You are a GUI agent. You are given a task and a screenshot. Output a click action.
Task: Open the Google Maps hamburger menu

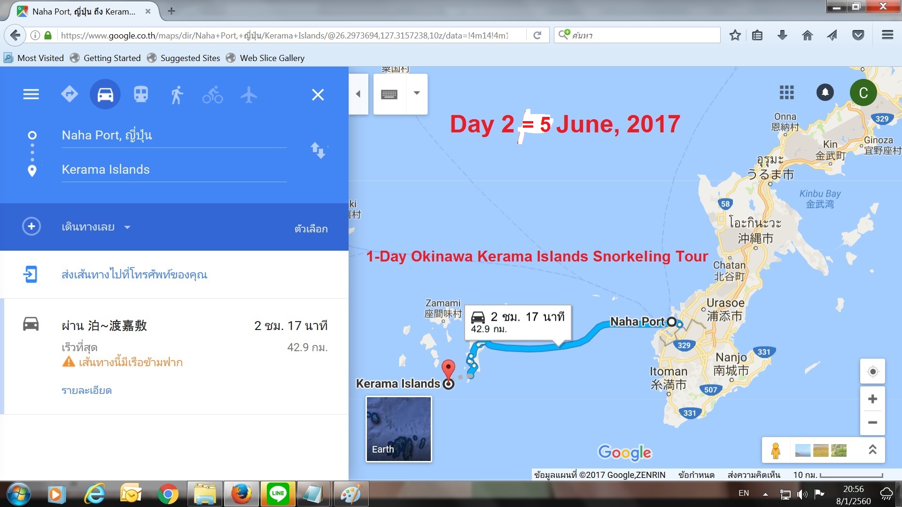coord(31,94)
